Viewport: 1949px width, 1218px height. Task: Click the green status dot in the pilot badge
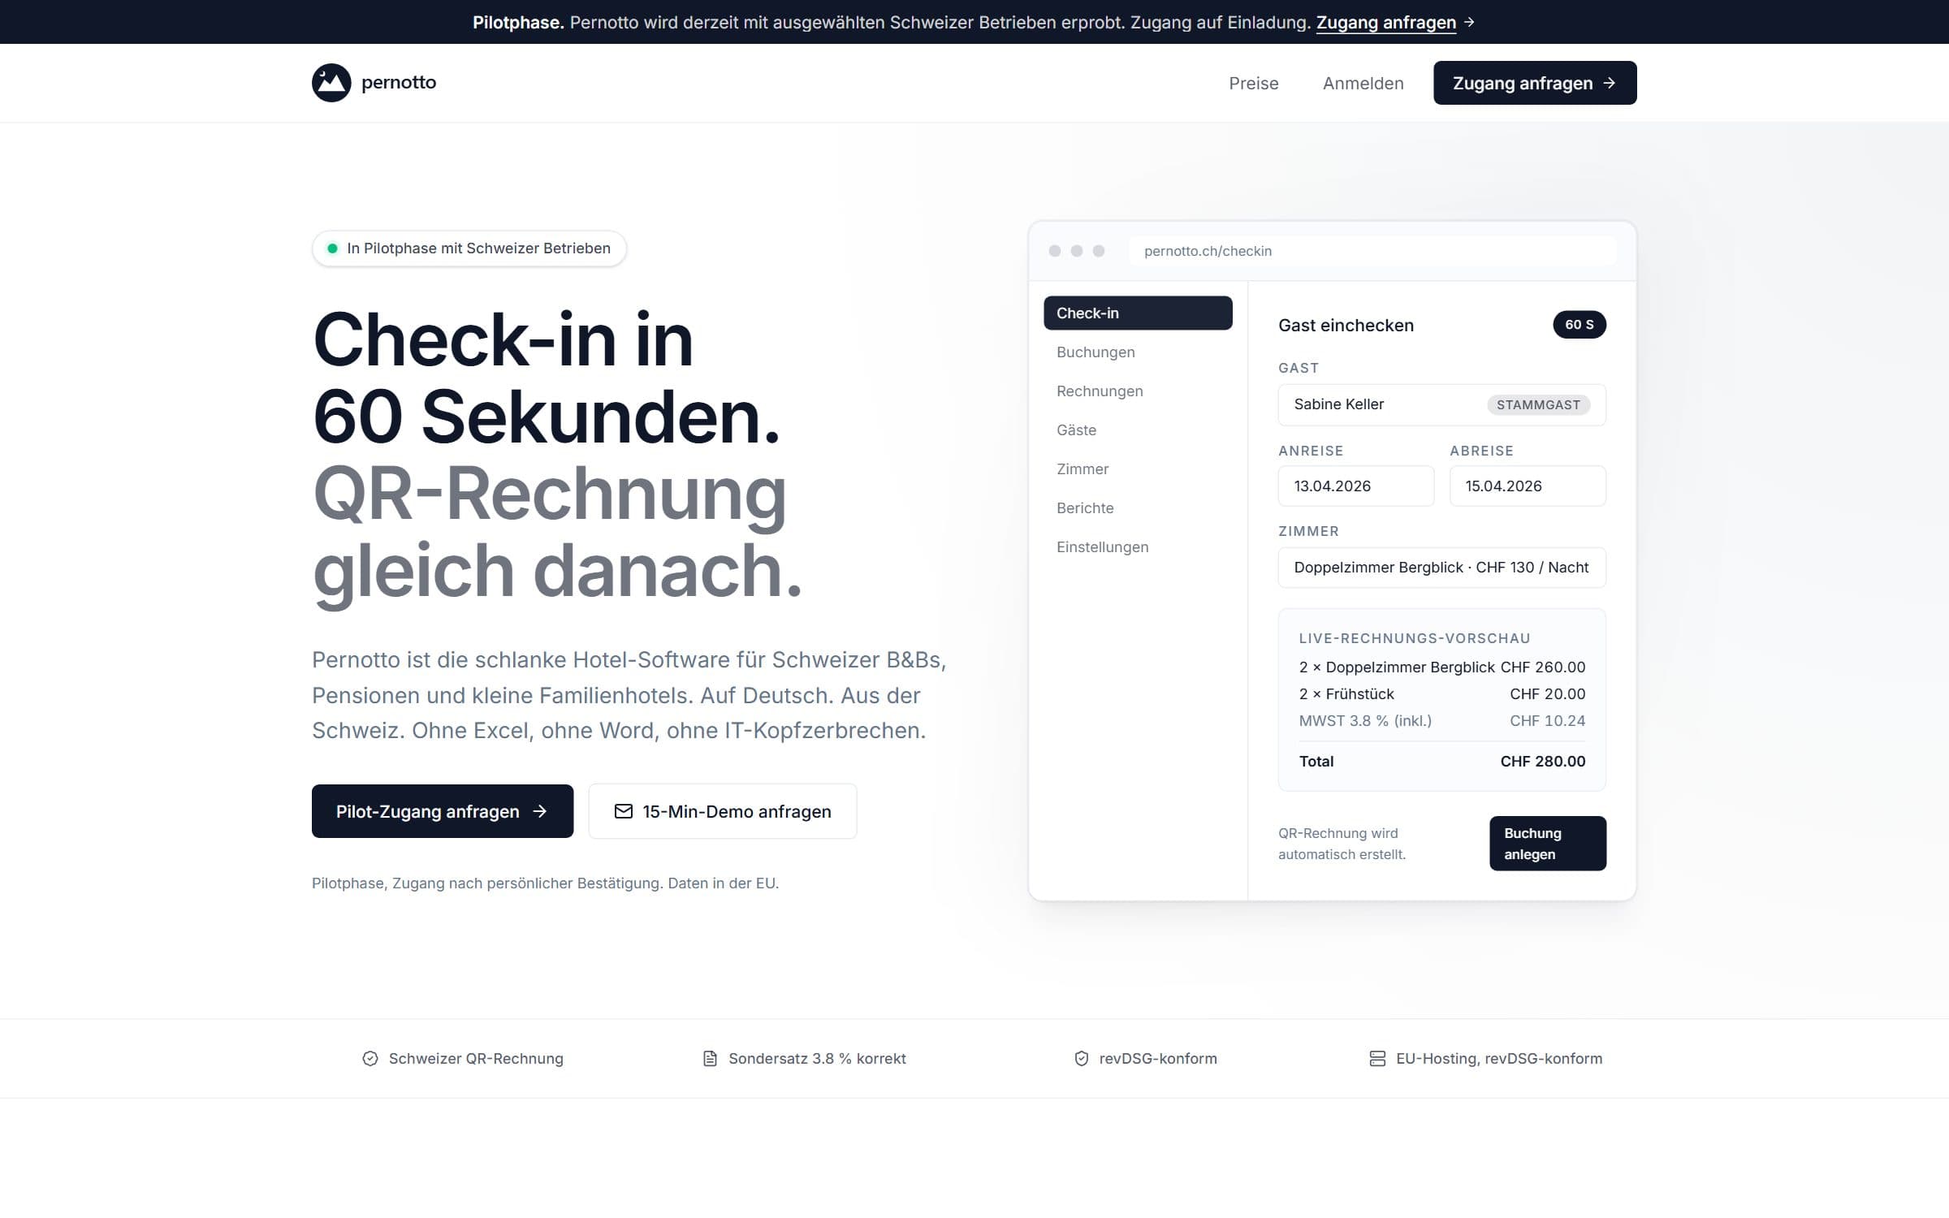point(332,248)
